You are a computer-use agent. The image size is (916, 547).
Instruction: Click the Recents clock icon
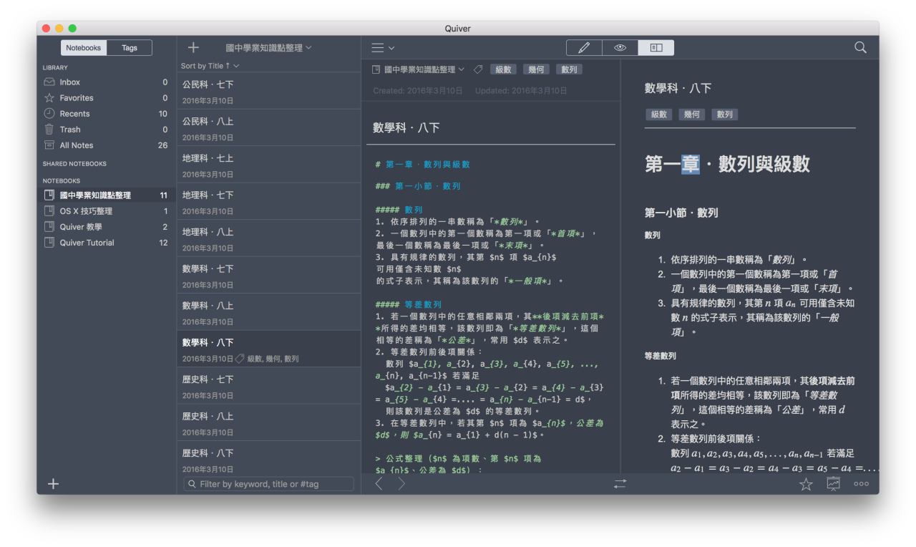click(49, 114)
